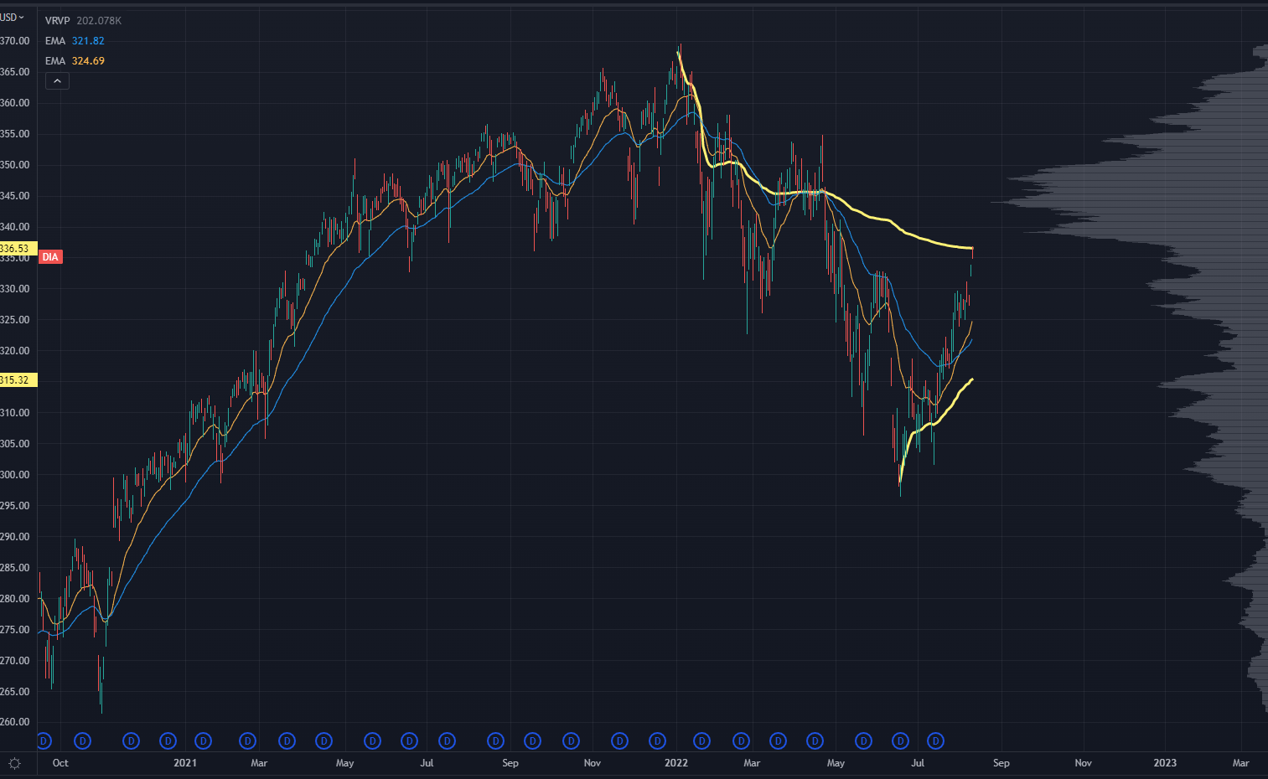Click the dividend marker just after Nov 2021 label
Screen dimensions: 1268x779
click(619, 741)
